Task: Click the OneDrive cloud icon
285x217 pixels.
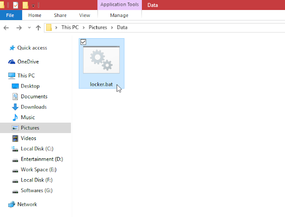Action: click(x=12, y=62)
